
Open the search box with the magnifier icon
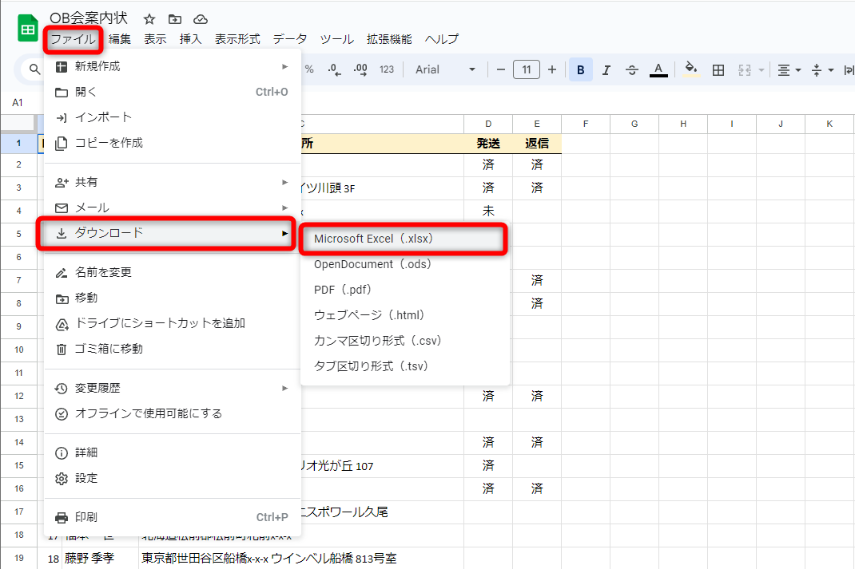[36, 69]
